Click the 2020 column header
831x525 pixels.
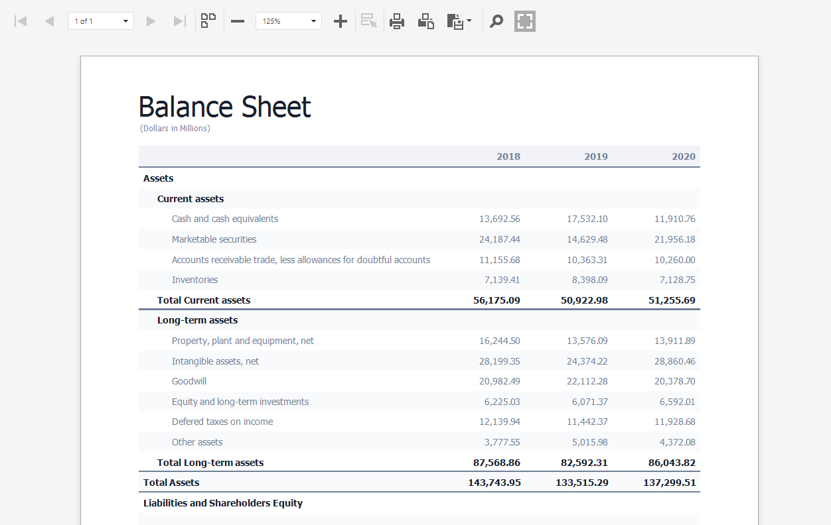[684, 156]
